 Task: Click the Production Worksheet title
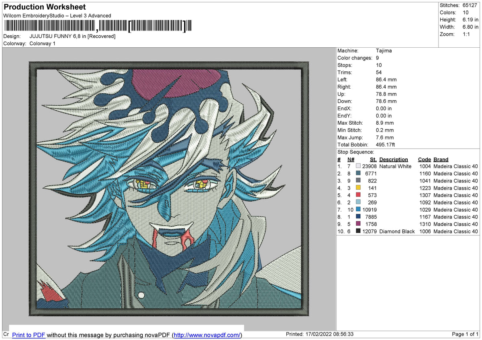45,7
